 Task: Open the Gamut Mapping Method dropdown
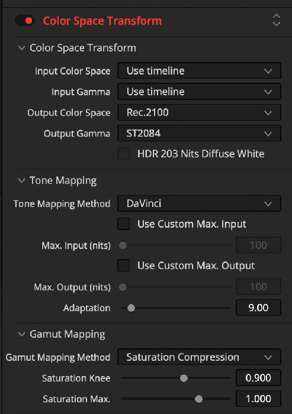point(199,357)
